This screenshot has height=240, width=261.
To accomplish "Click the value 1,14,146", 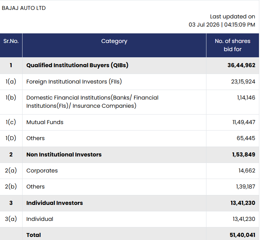I will click(x=246, y=97).
